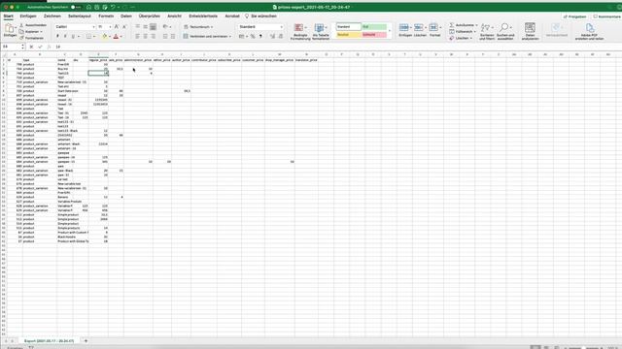Screen dimensions: 622x349
Task: Open the Acrobat tab
Action: pyautogui.click(x=232, y=16)
